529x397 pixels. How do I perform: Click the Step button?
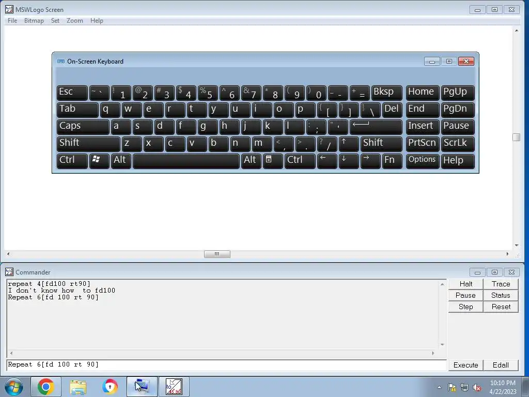[x=465, y=307]
